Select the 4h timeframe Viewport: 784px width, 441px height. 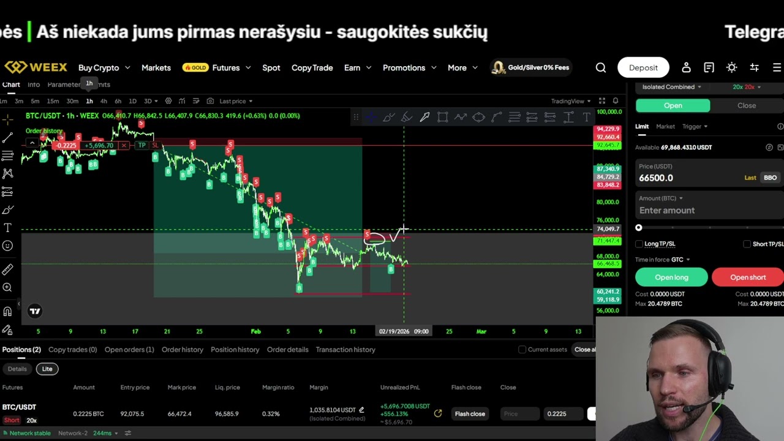(104, 101)
